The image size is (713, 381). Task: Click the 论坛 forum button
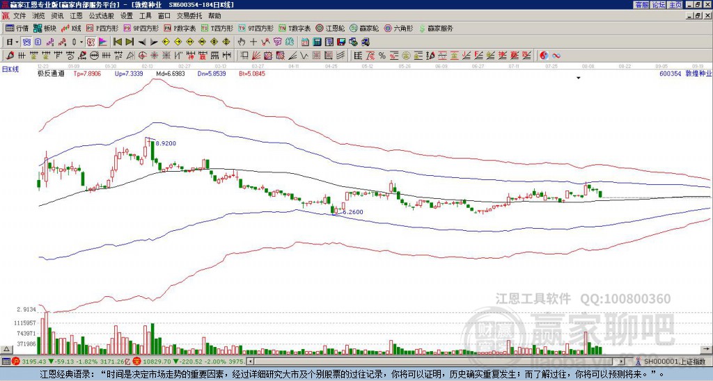(659, 5)
